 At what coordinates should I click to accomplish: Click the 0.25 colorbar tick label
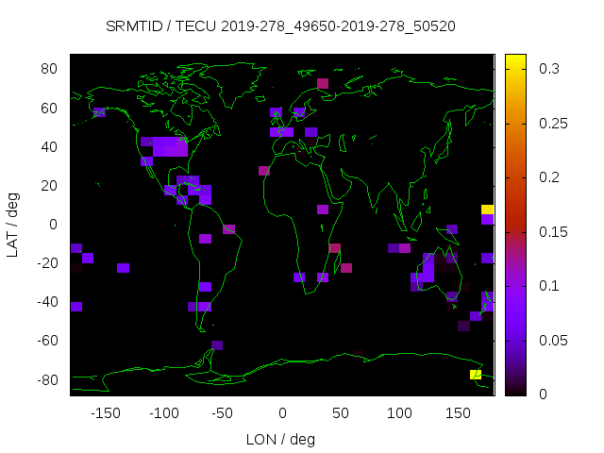point(553,123)
